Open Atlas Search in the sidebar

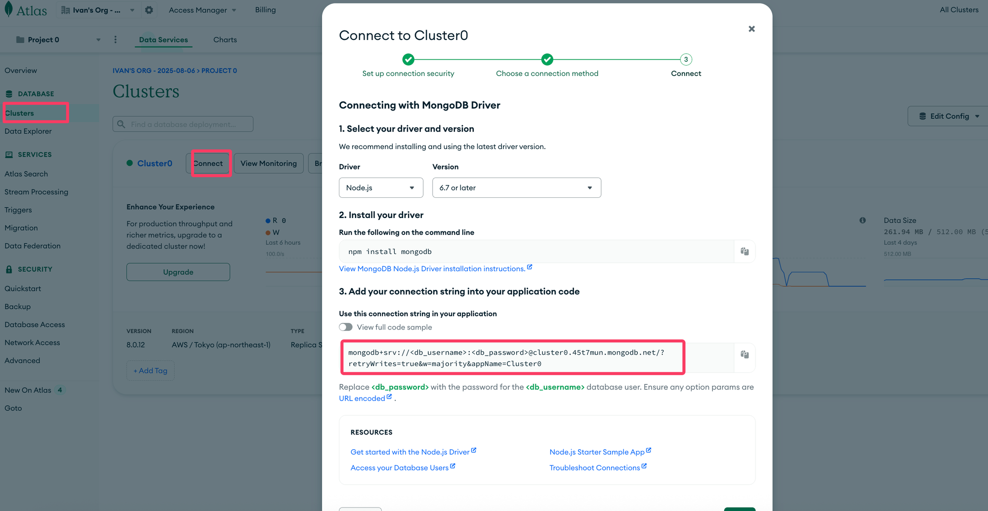click(x=26, y=174)
